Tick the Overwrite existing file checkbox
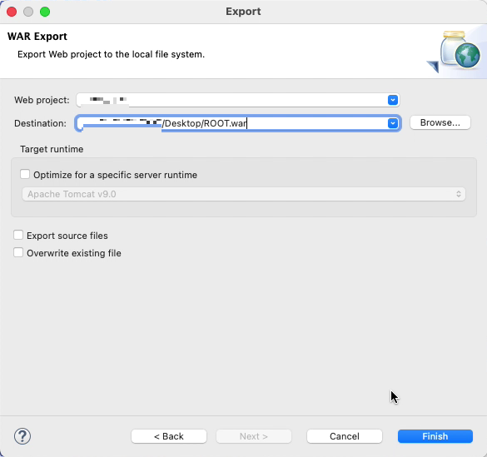Image resolution: width=487 pixels, height=457 pixels. (18, 252)
